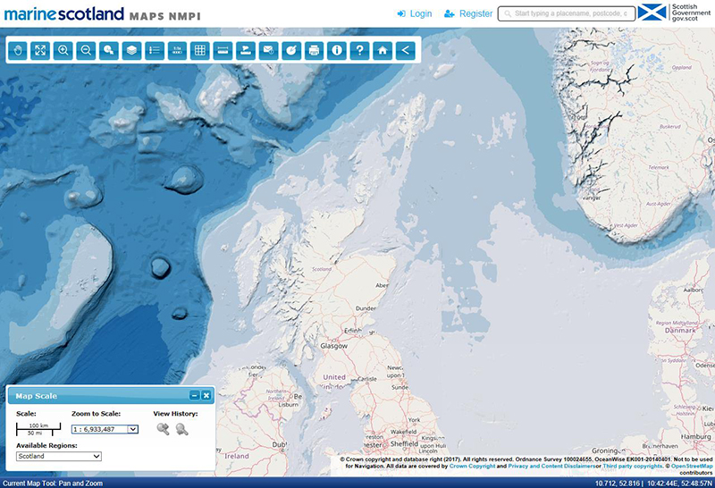Toggle the grid overlay tool
Screen dimensions: 715x488
[200, 51]
